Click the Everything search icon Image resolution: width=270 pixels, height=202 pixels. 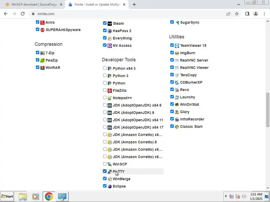click(x=110, y=38)
